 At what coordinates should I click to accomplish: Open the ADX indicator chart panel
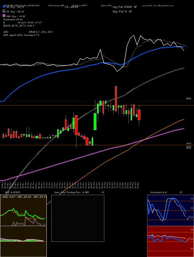[23, 210]
